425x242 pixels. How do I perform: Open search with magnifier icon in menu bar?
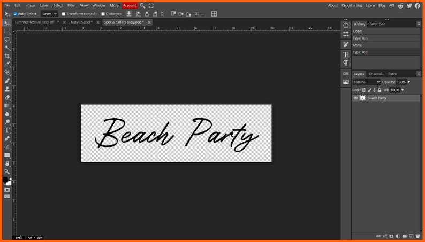pos(142,5)
